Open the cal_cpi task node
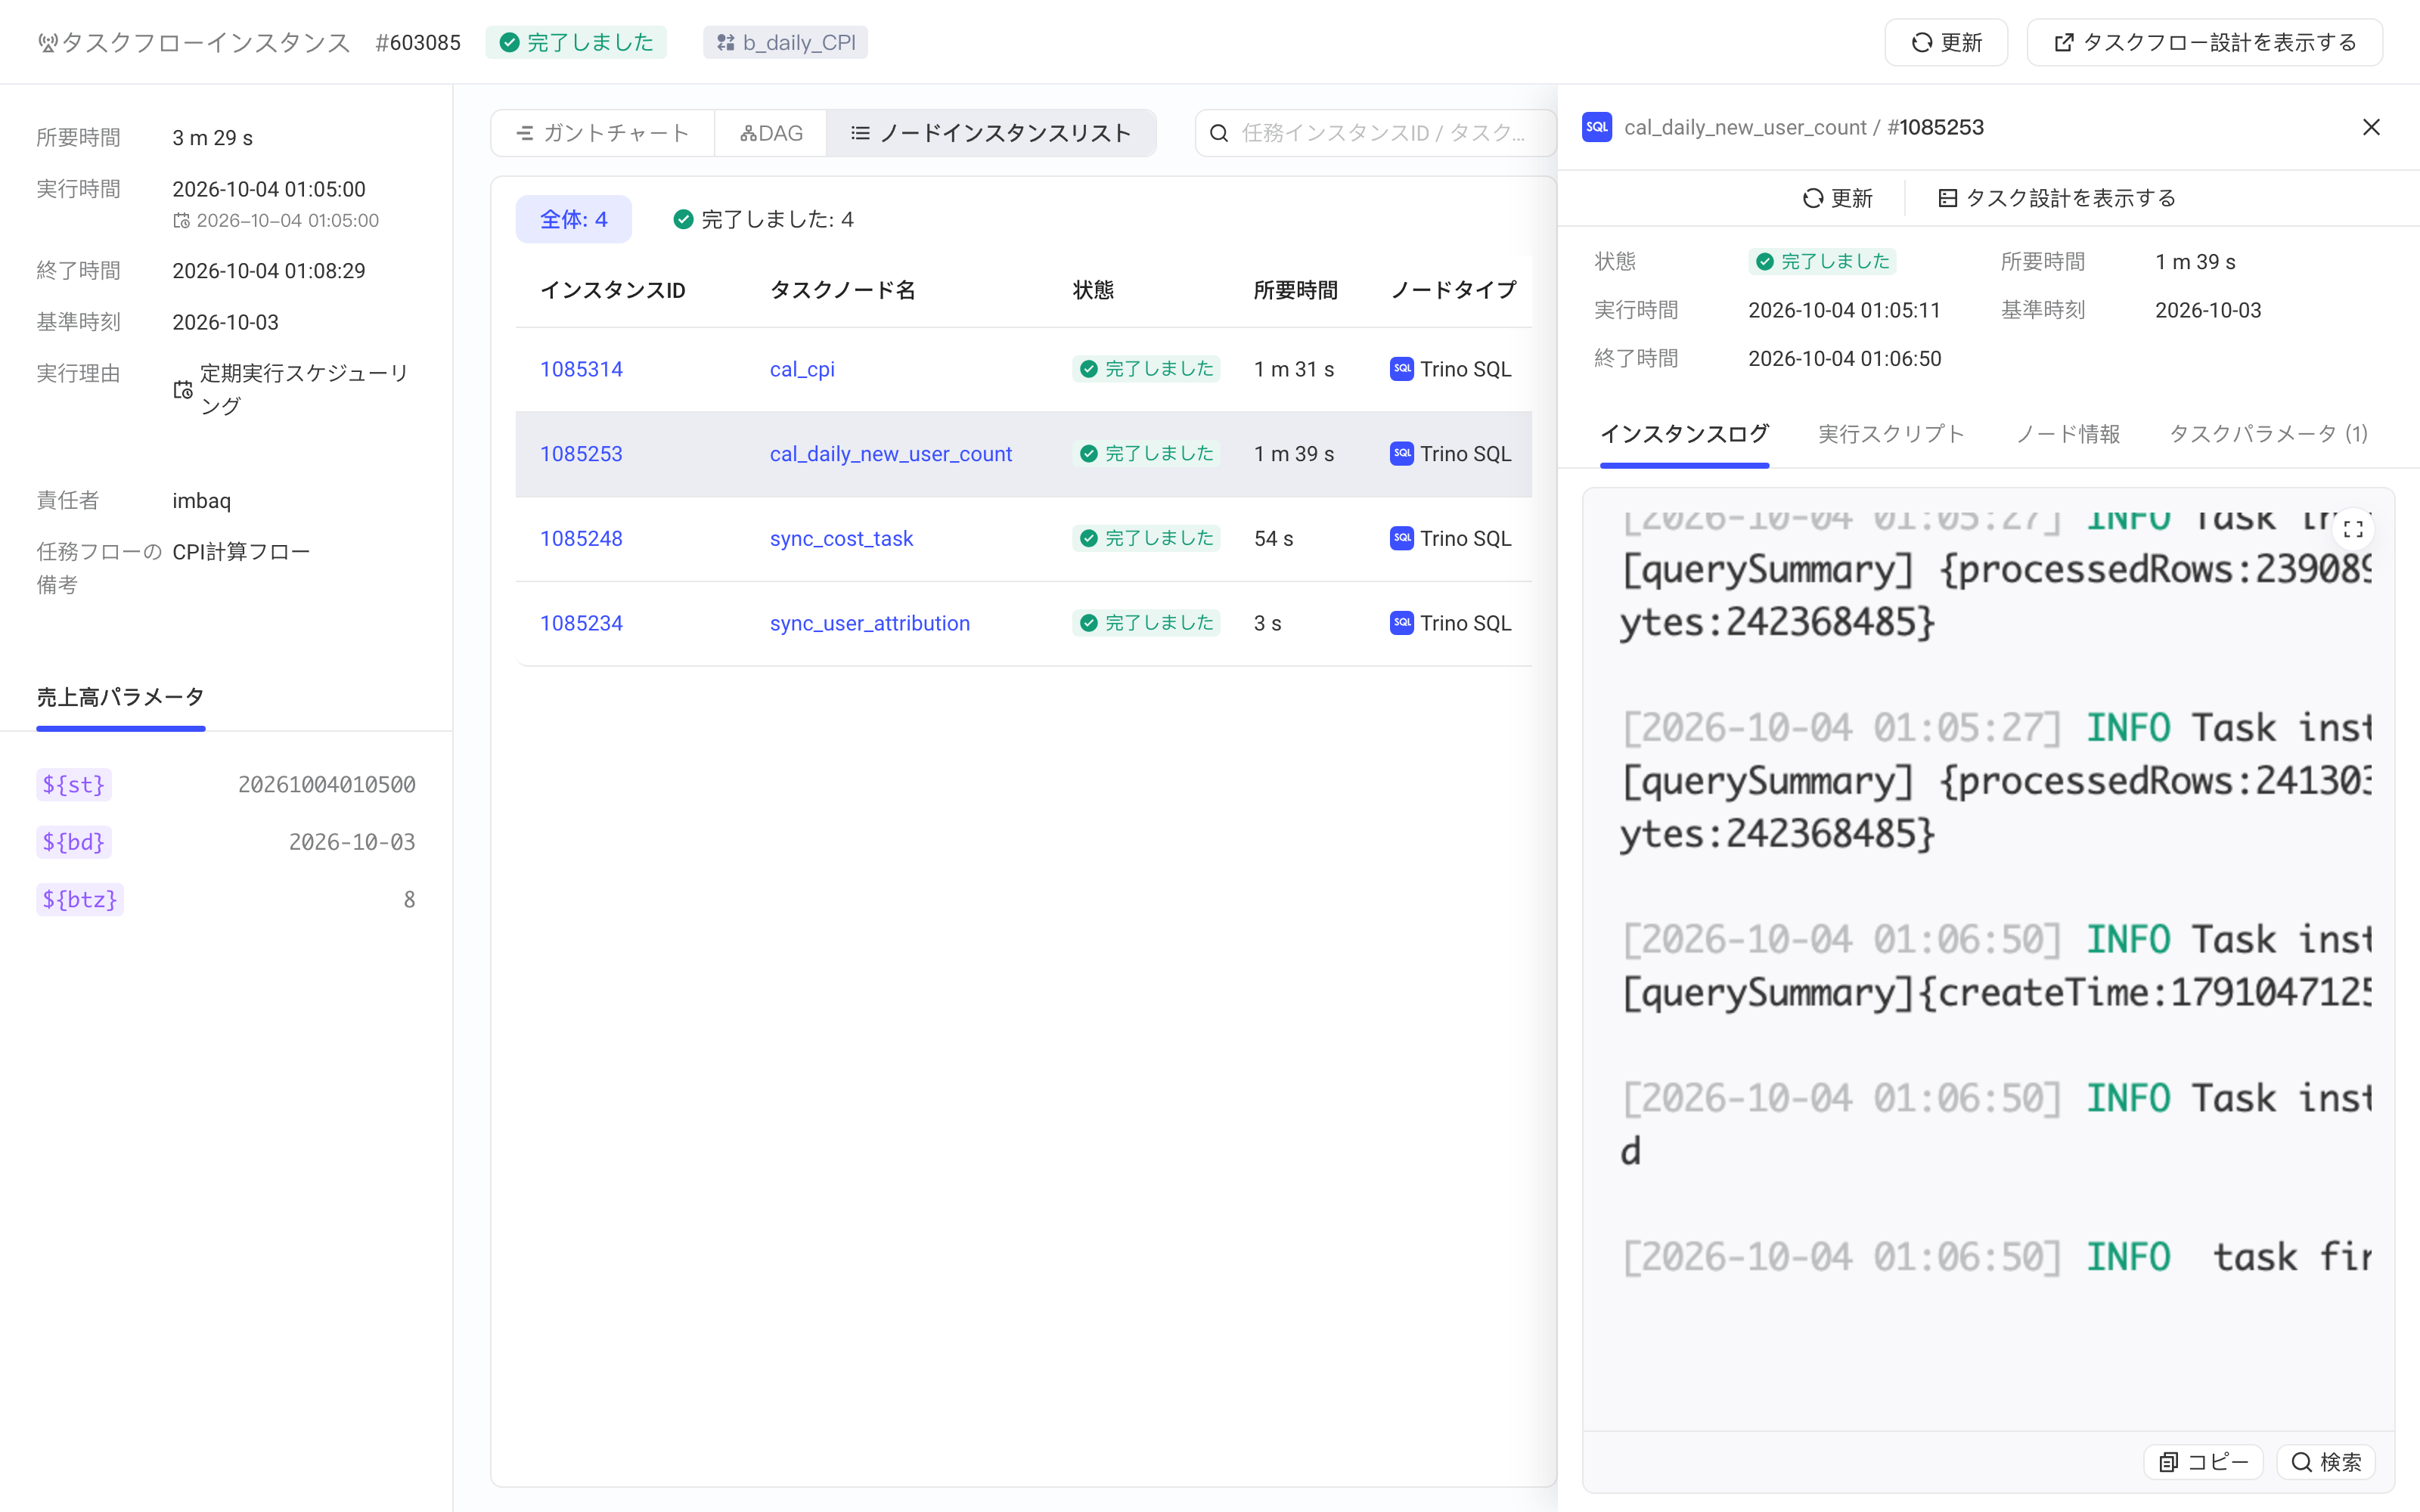Image resolution: width=2420 pixels, height=1512 pixels. pyautogui.click(x=802, y=369)
